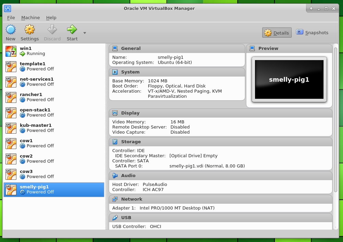Click the power-off status icon under rancher1
Screen dimensions: 343x242
click(23, 100)
